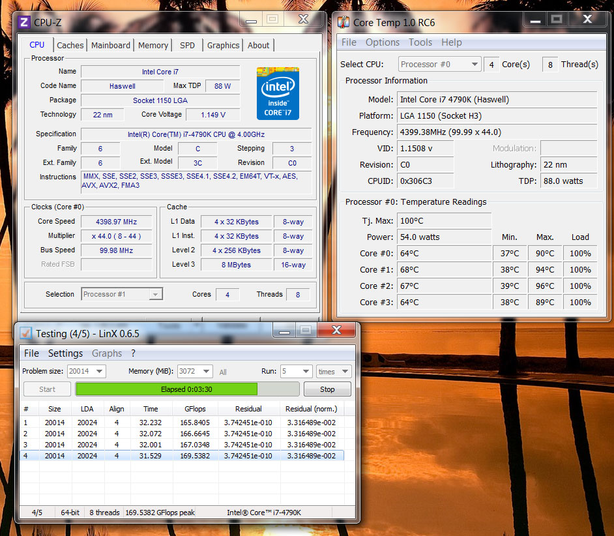The width and height of the screenshot is (614, 536).
Task: Open the Tools menu in Core Temp
Action: [420, 42]
